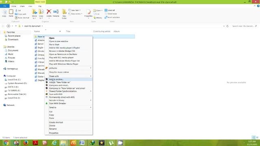Click the Properties icon in the ribbon

coord(89,12)
